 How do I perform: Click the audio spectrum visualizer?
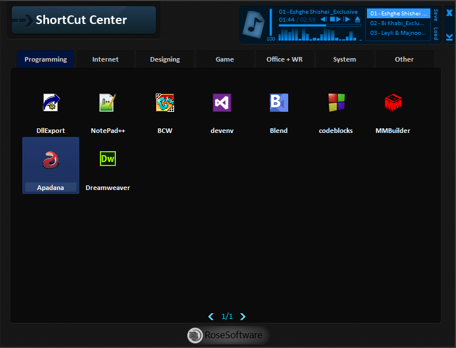pos(320,34)
